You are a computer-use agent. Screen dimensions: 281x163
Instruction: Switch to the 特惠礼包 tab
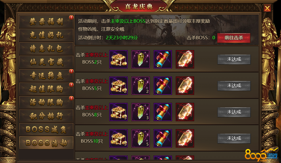pos(46,49)
